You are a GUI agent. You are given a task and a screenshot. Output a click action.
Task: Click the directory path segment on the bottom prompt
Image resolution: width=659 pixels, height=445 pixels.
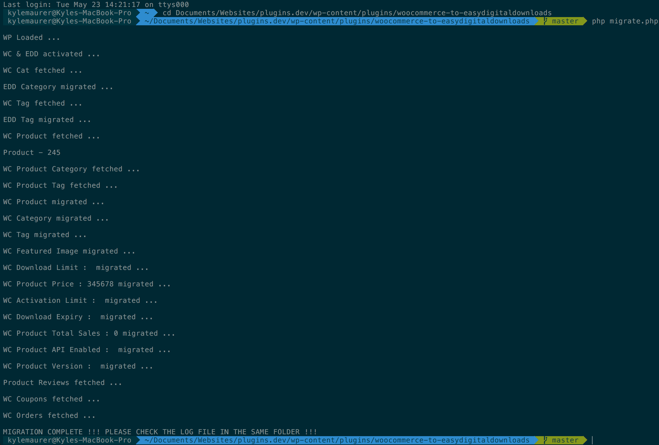[337, 440]
